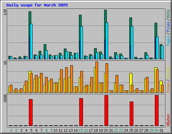Viewport: 172px width, 134px height.
Task: Click day label 28 on x-axis
Action: [x=146, y=130]
